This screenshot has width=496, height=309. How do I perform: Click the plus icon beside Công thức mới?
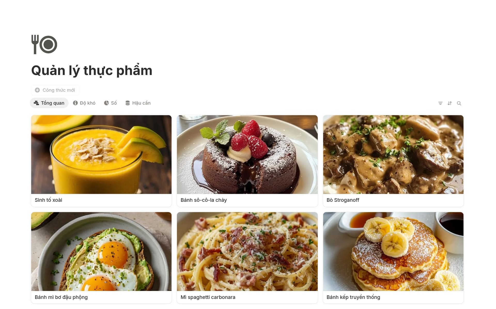click(37, 90)
